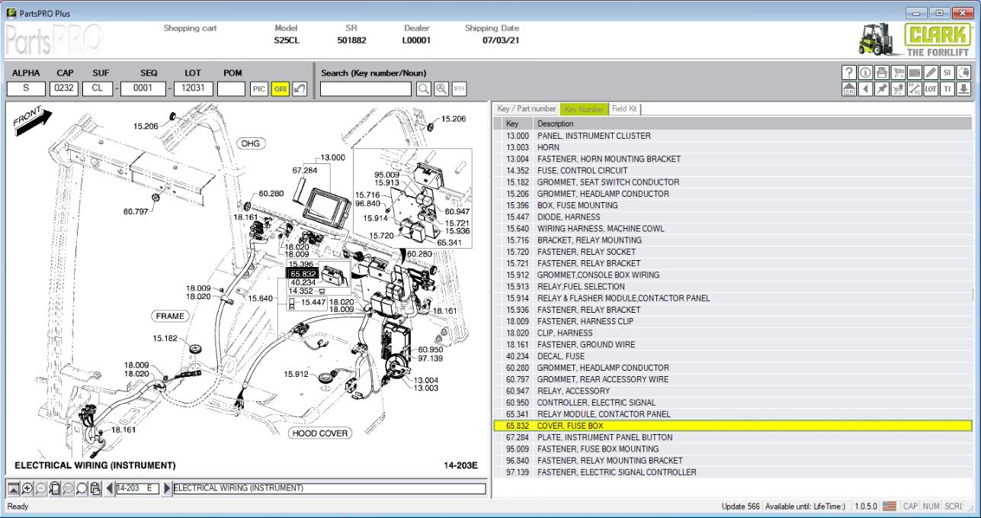The height and width of the screenshot is (518, 981).
Task: Toggle SI units display
Action: coord(947,73)
